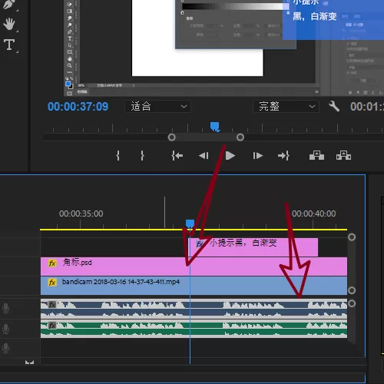
Task: Select the Pen tool in tools panel
Action: [x=8, y=4]
